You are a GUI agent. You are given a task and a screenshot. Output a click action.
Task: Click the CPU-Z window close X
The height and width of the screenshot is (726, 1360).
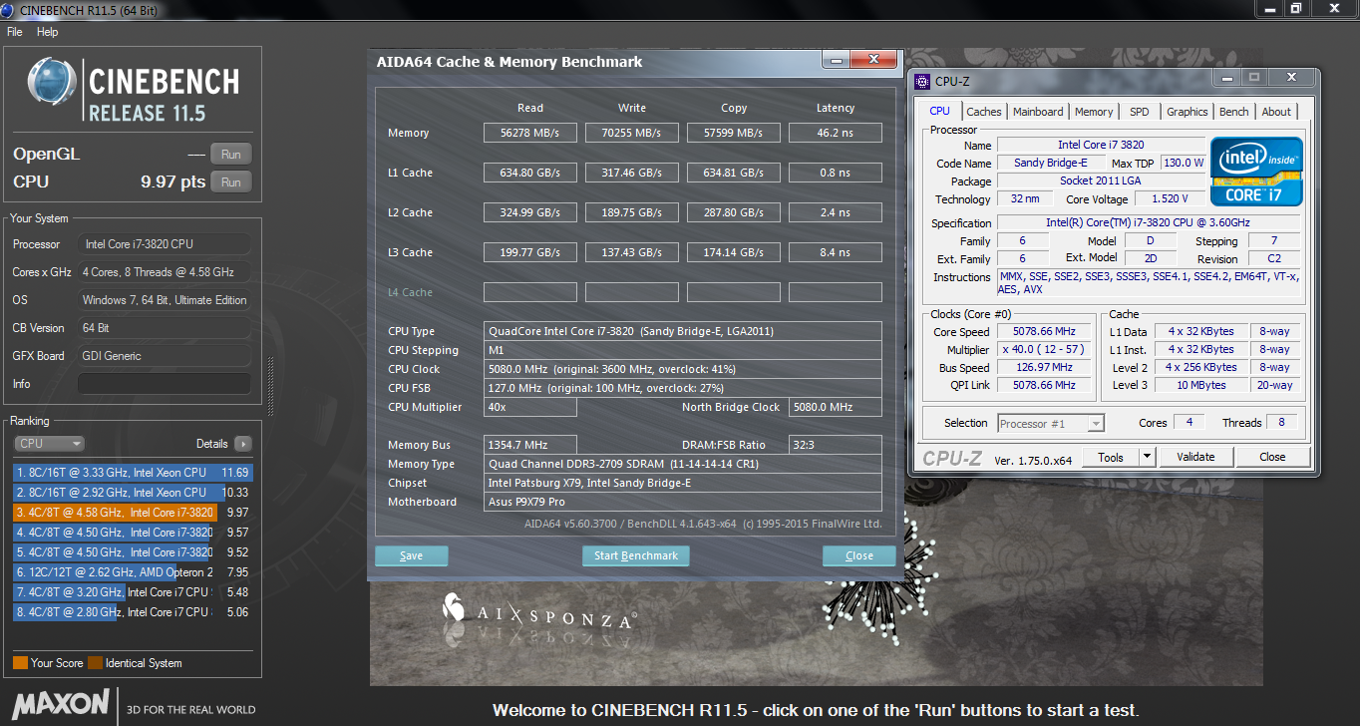tap(1293, 77)
